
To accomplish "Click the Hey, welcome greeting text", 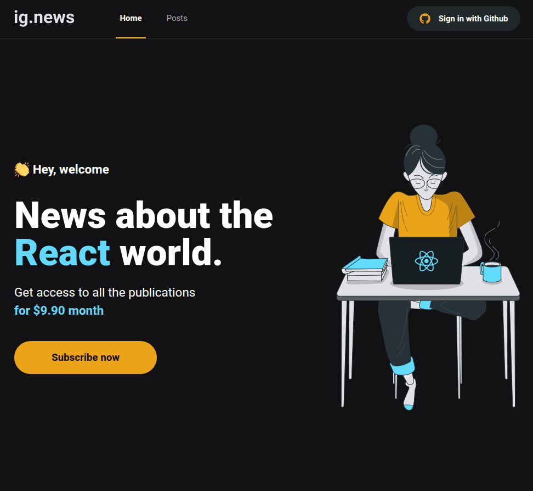I will 71,169.
